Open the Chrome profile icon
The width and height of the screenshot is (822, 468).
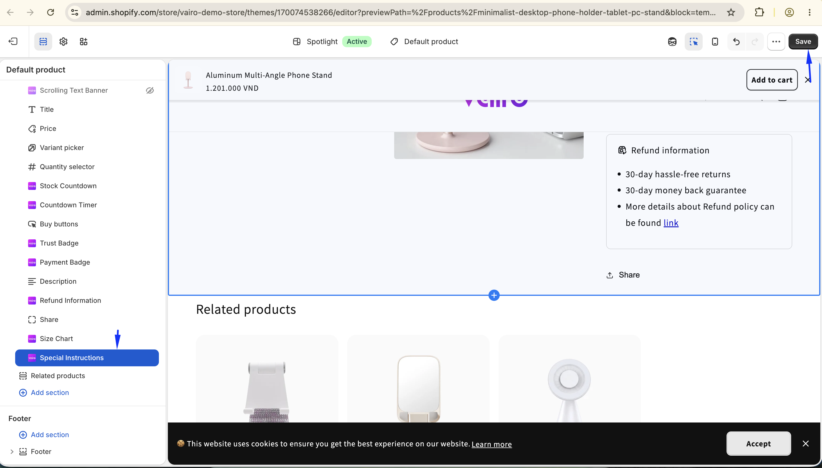click(789, 13)
